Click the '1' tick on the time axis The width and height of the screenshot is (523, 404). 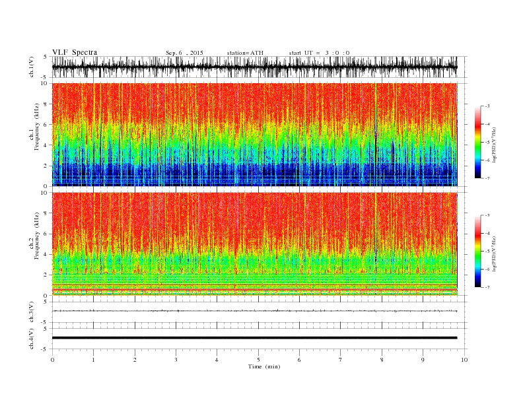coord(93,360)
